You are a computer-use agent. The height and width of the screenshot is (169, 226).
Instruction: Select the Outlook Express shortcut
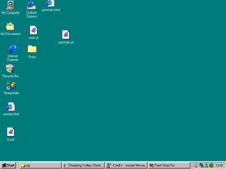[32, 5]
